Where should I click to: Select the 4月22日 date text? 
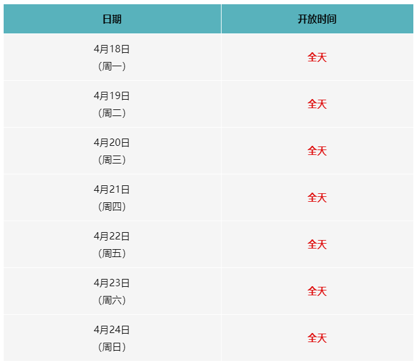click(x=112, y=236)
